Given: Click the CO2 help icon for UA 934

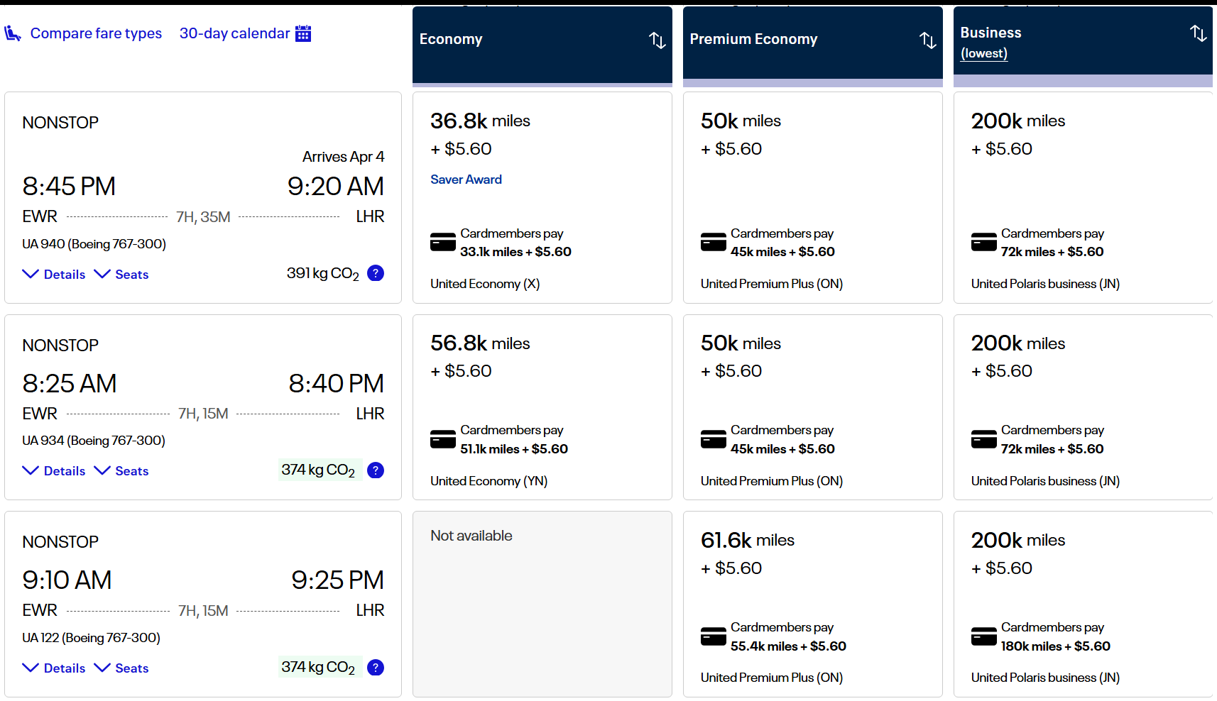Looking at the screenshot, I should click(376, 470).
